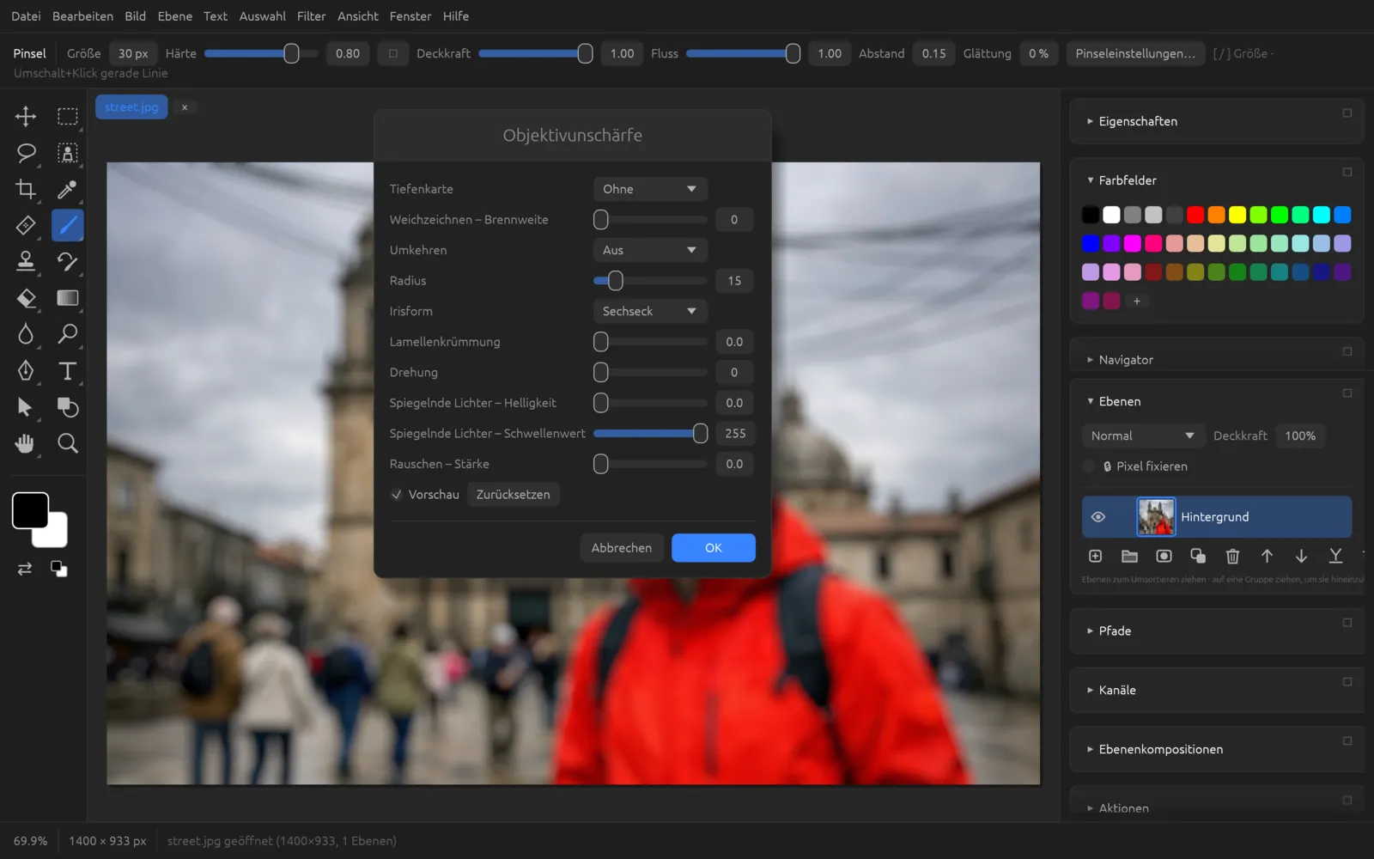Enable Pixel fixieren option
This screenshot has height=859, width=1374.
click(x=1089, y=466)
